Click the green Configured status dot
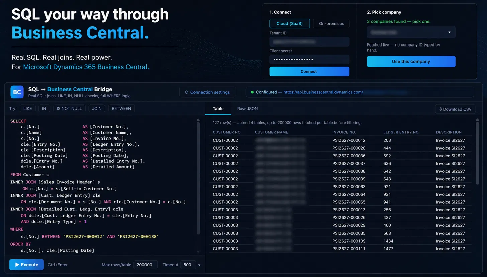 coord(252,92)
